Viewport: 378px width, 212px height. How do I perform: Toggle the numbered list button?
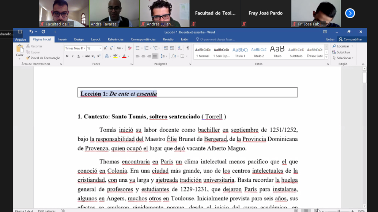click(x=146, y=48)
